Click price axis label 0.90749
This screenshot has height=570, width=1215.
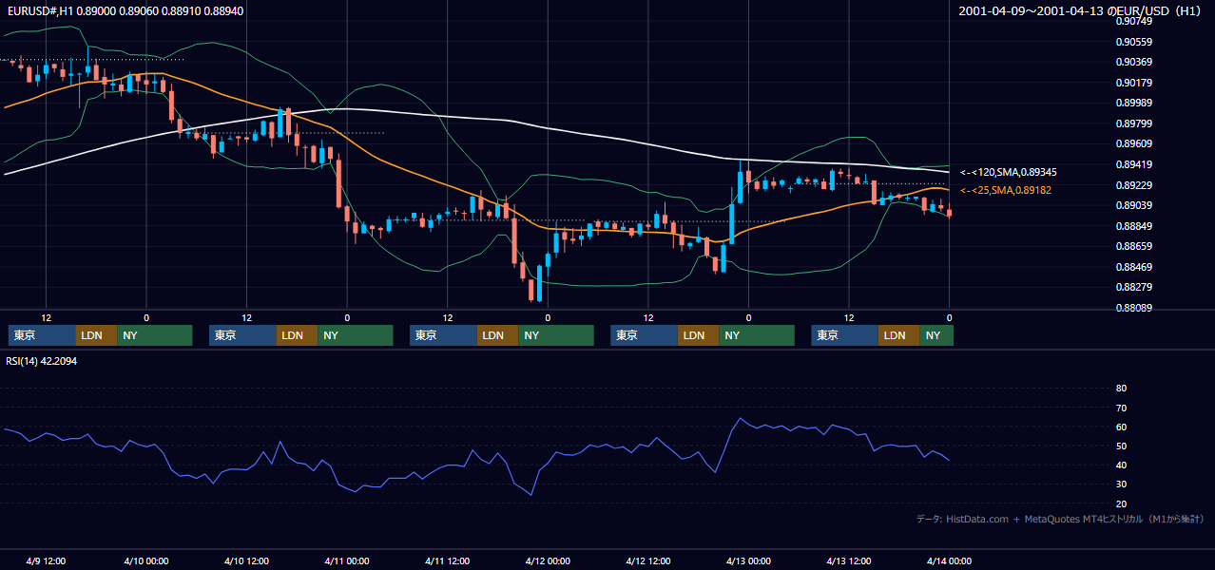point(1133,21)
